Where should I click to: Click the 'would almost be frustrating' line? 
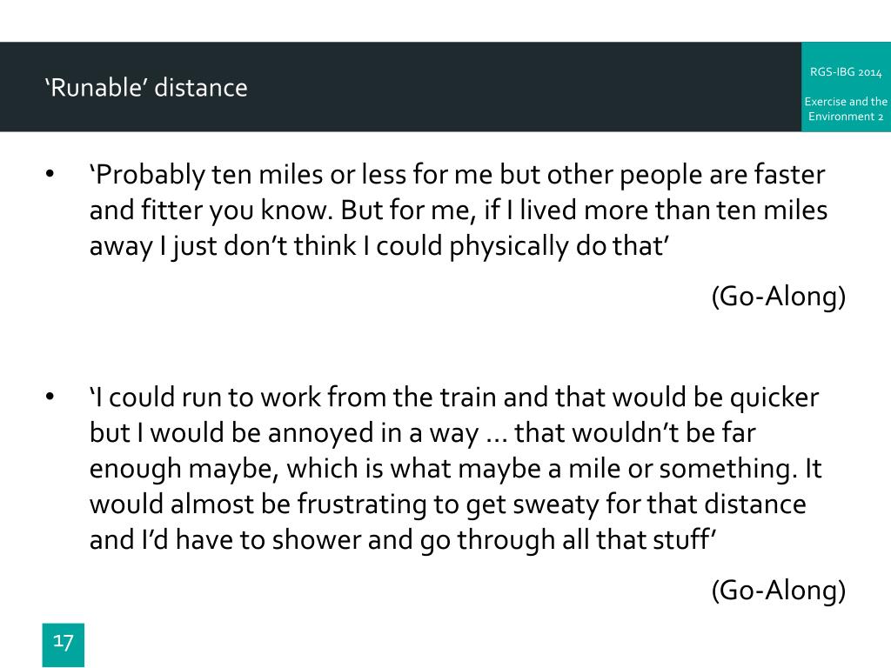(448, 505)
